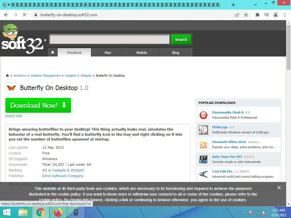291x218 pixels.
Task: Click the breadcrumb home icon
Action: [7, 76]
